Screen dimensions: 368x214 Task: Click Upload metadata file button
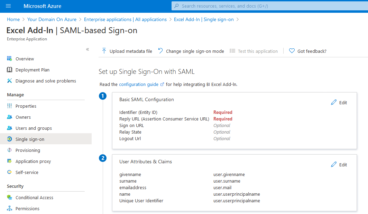click(127, 51)
